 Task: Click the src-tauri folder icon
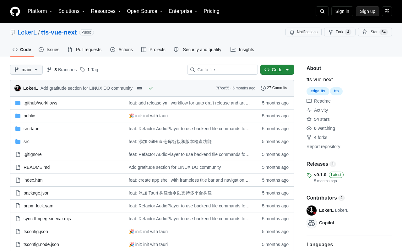tap(18, 129)
